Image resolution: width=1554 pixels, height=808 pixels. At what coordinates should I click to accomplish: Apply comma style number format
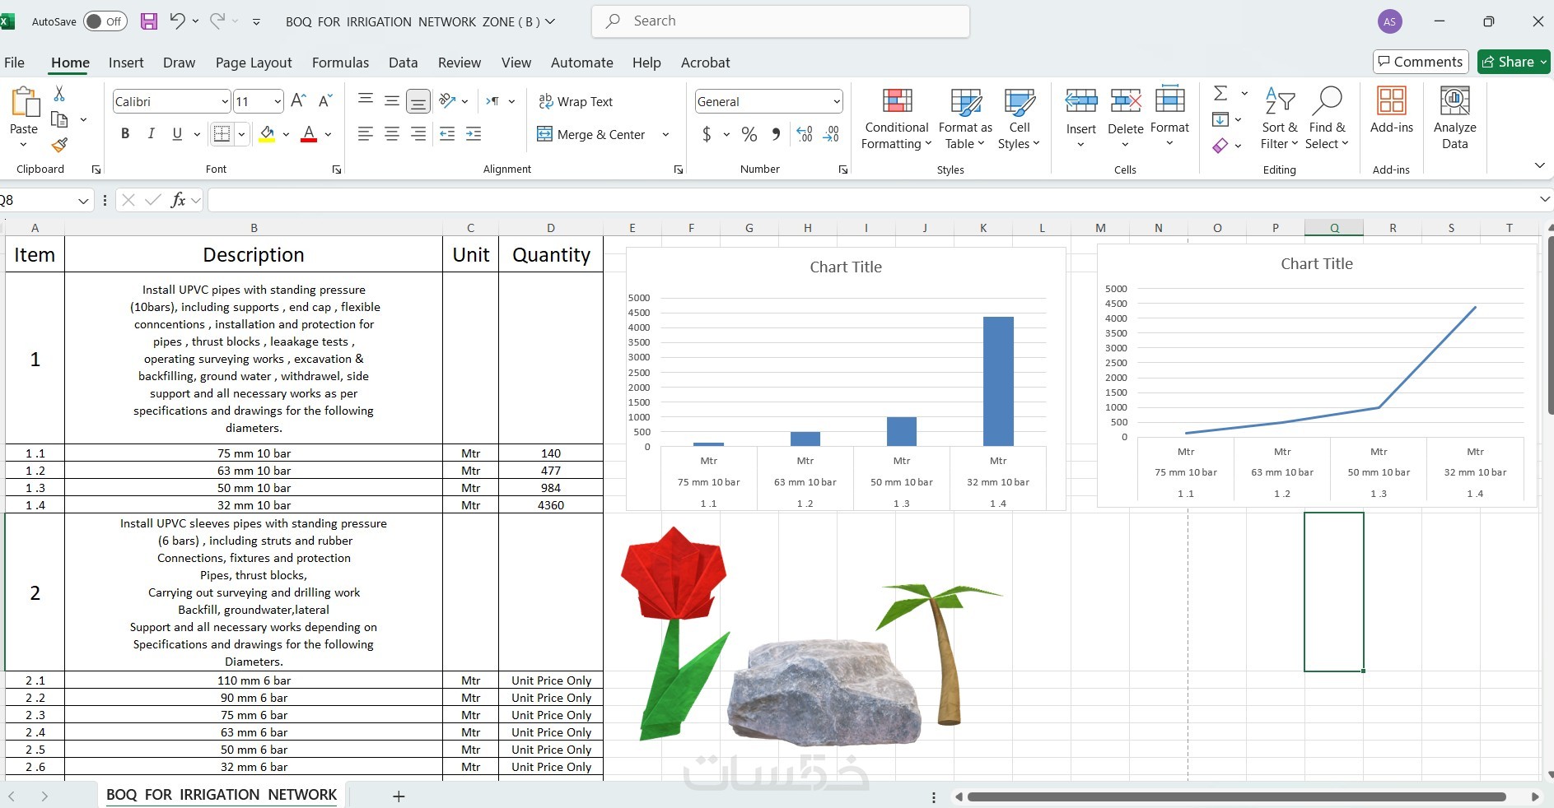tap(776, 134)
